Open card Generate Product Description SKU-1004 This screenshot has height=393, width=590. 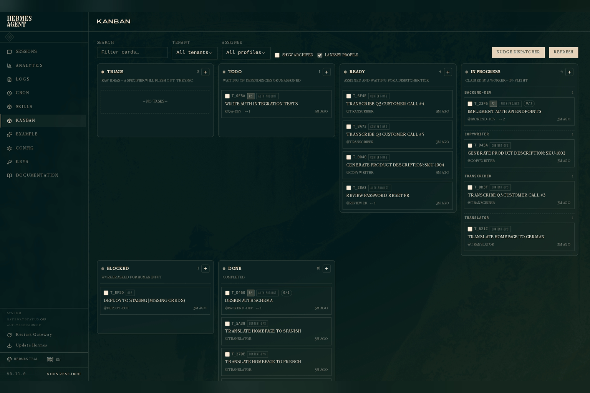coord(398,165)
